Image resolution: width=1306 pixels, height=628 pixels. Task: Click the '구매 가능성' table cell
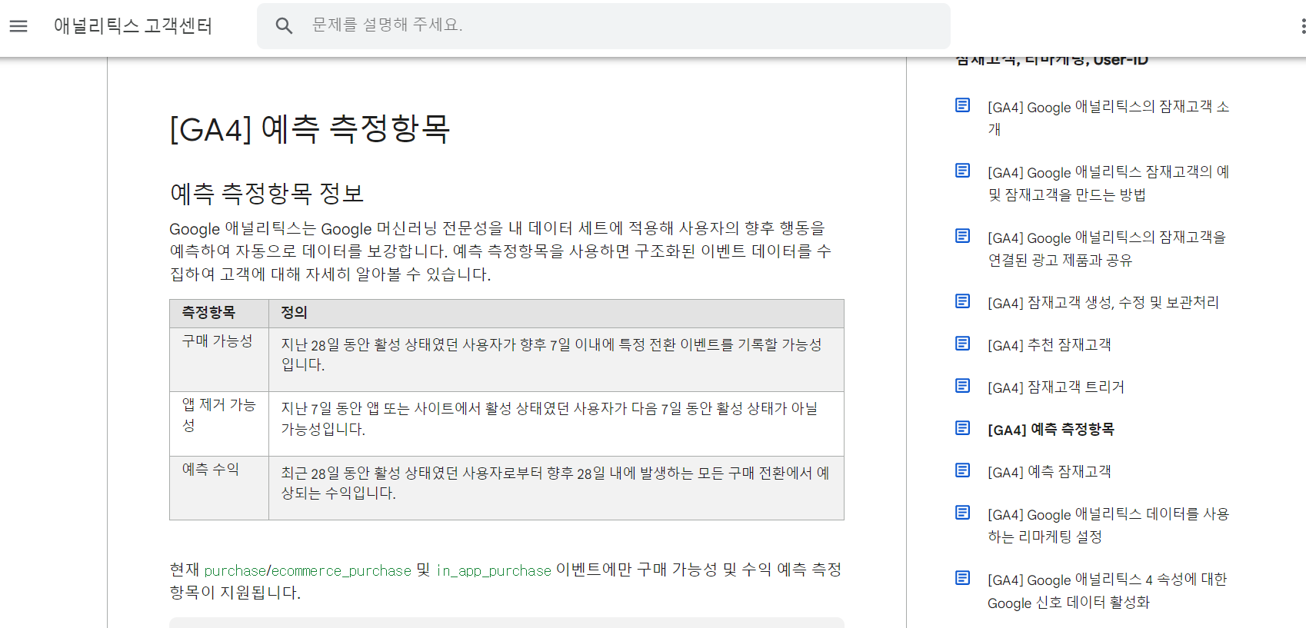coord(219,360)
